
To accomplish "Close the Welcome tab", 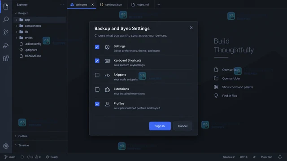I will click(93, 5).
